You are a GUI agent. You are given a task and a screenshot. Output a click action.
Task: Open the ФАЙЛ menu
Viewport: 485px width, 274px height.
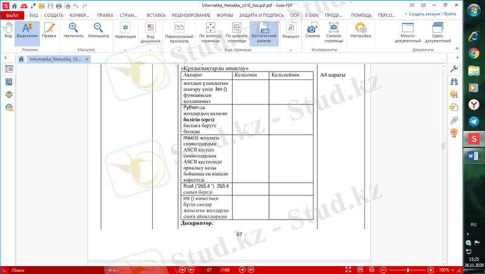click(x=12, y=14)
